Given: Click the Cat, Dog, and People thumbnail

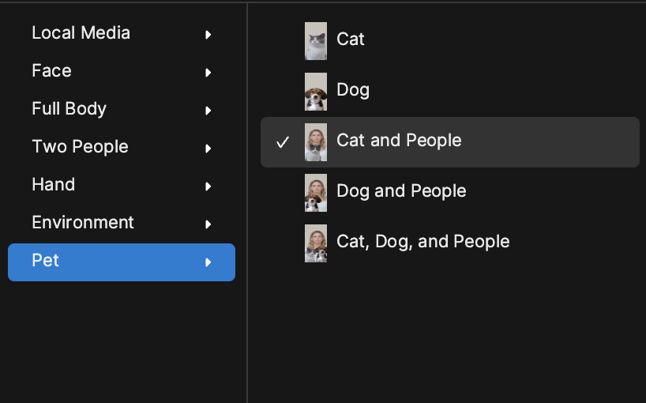Looking at the screenshot, I should click(x=316, y=243).
